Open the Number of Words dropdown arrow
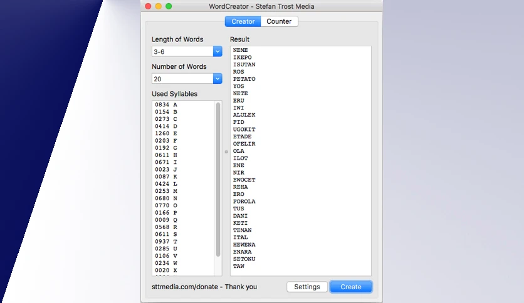The height and width of the screenshot is (303, 524). 217,79
